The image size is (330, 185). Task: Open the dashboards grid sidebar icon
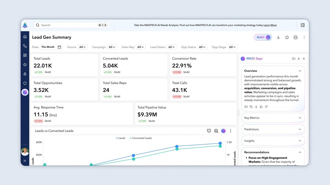25,55
